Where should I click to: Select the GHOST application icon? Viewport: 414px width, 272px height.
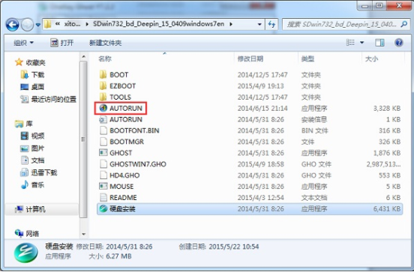(103, 153)
